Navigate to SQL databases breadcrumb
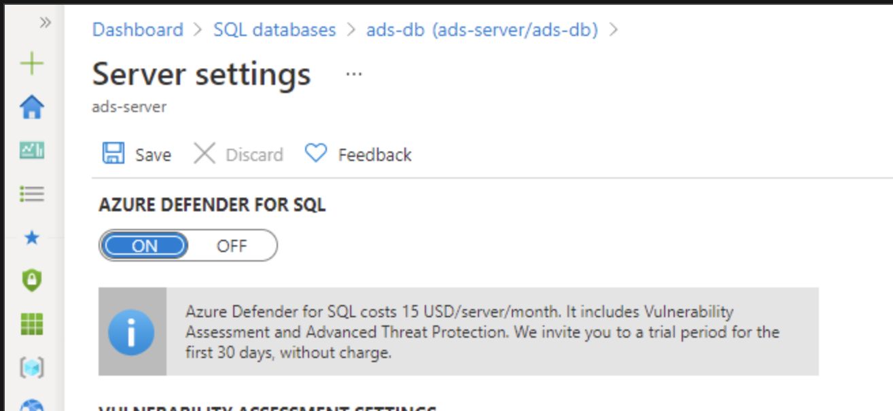 click(x=275, y=30)
